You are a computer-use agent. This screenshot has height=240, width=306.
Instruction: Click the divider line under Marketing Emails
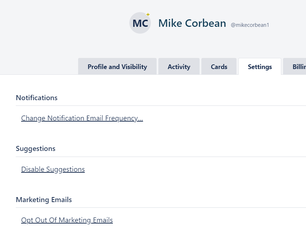(x=161, y=208)
